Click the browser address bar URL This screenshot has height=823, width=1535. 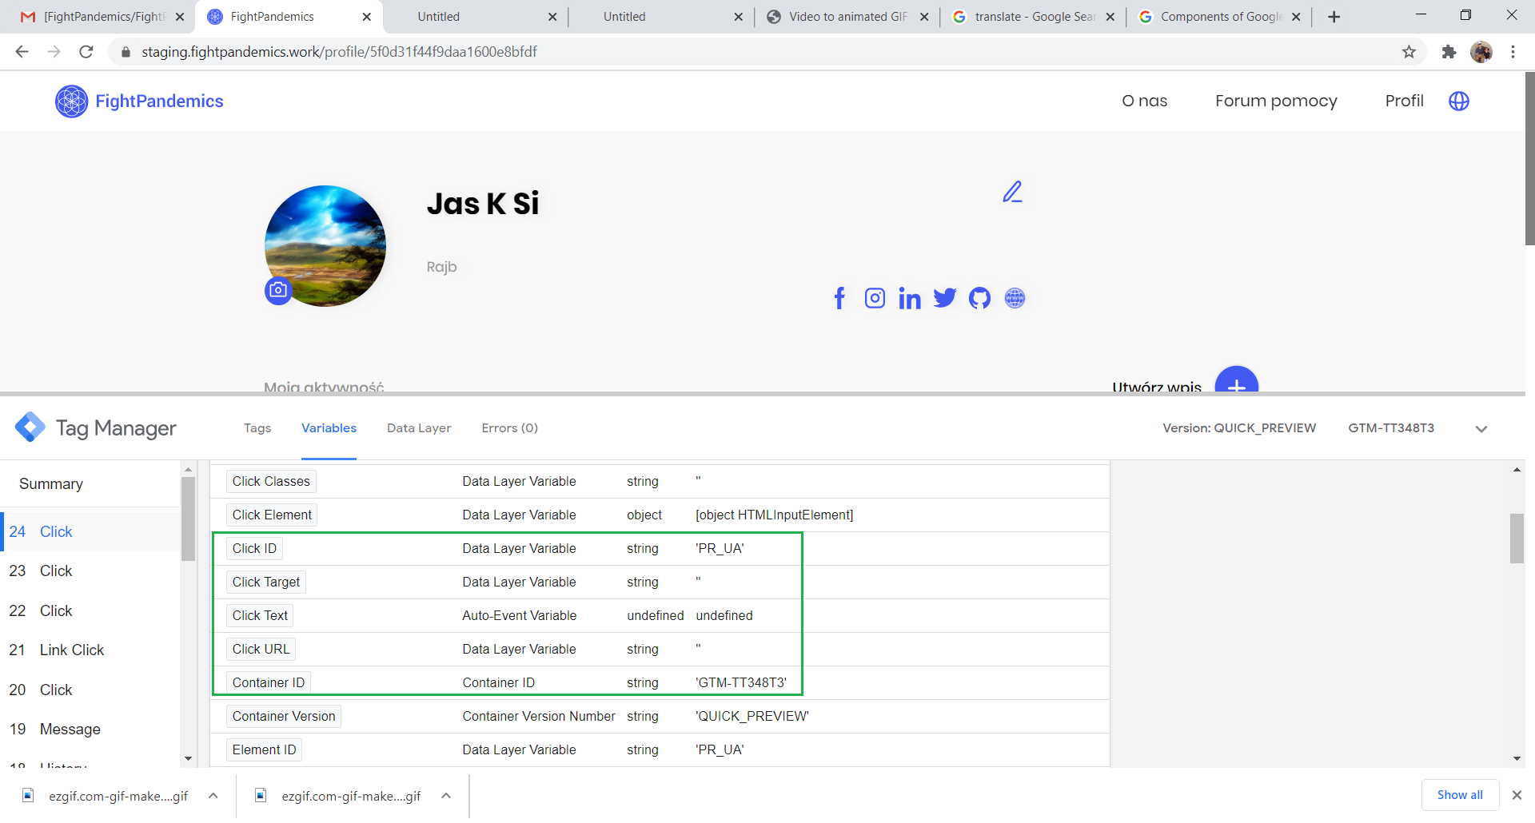tap(339, 52)
